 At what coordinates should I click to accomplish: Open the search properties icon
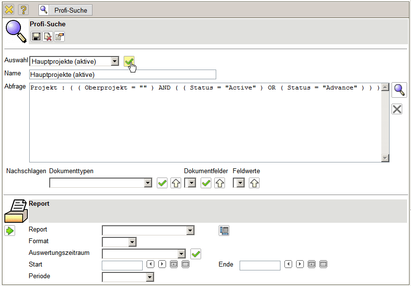tap(59, 36)
